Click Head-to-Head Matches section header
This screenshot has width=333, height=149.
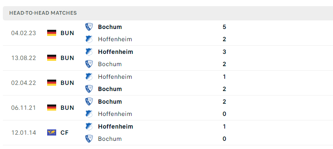(43, 13)
